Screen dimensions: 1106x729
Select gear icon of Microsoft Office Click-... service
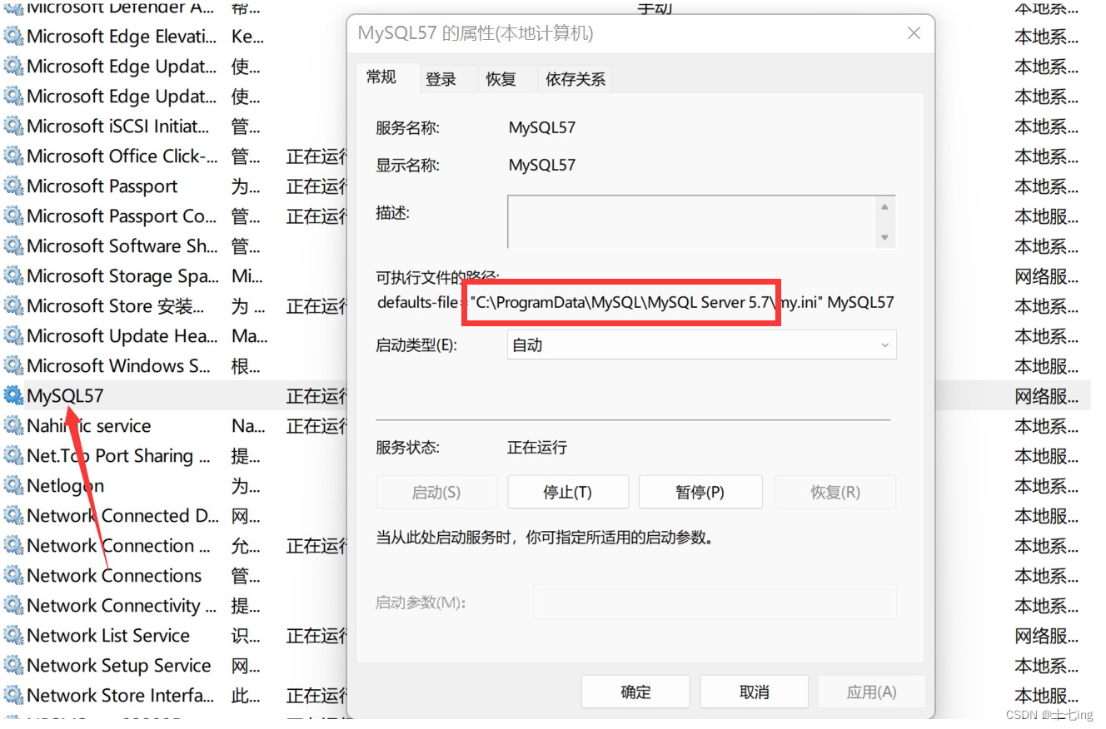click(13, 156)
